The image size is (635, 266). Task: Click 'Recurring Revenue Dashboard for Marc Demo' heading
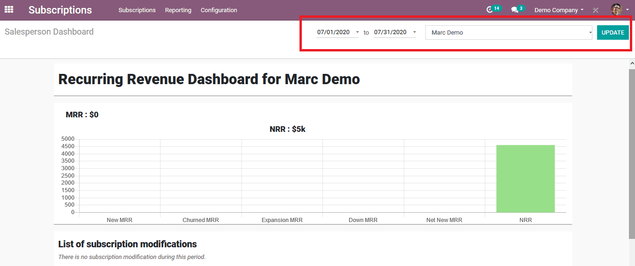[209, 79]
